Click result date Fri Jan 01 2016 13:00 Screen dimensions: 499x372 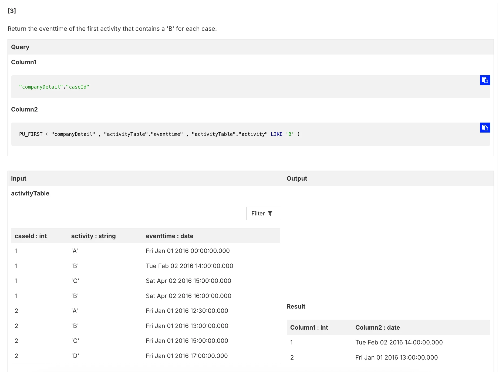tap(396, 357)
